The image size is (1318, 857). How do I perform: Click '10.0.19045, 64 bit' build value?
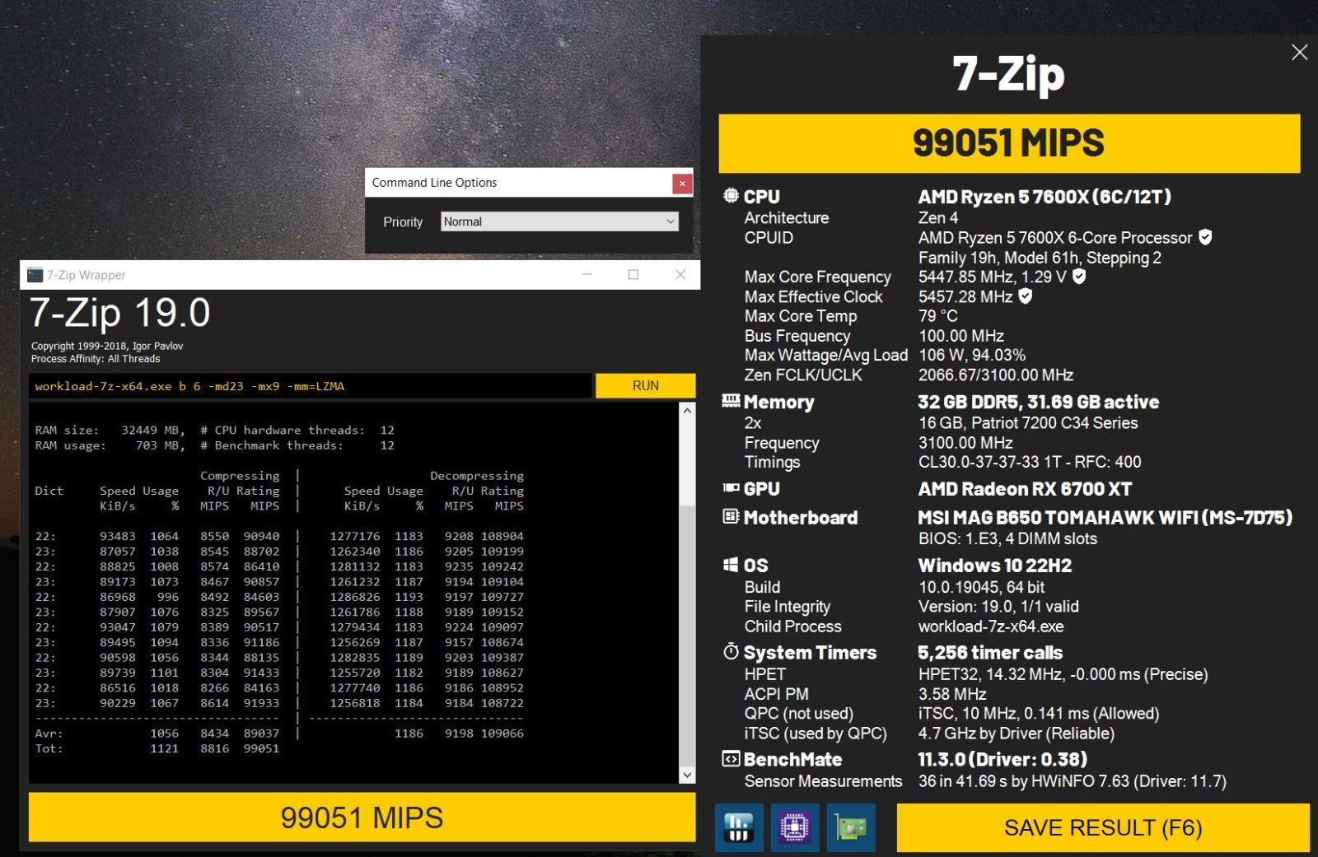point(982,587)
